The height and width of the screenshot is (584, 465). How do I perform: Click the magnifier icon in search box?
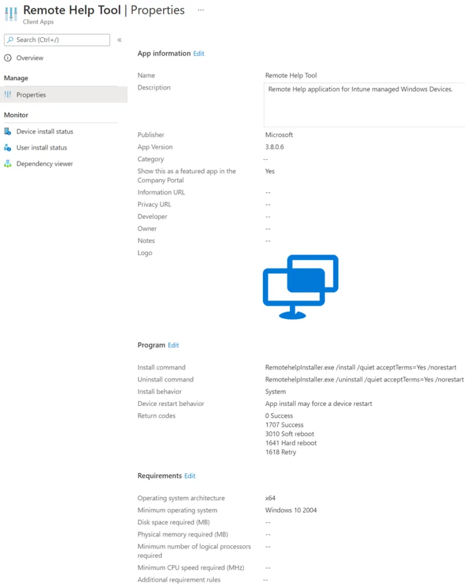[10, 40]
